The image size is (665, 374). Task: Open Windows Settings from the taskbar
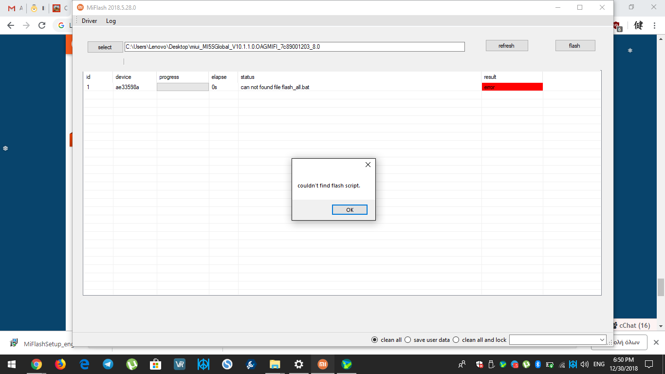[x=298, y=364]
